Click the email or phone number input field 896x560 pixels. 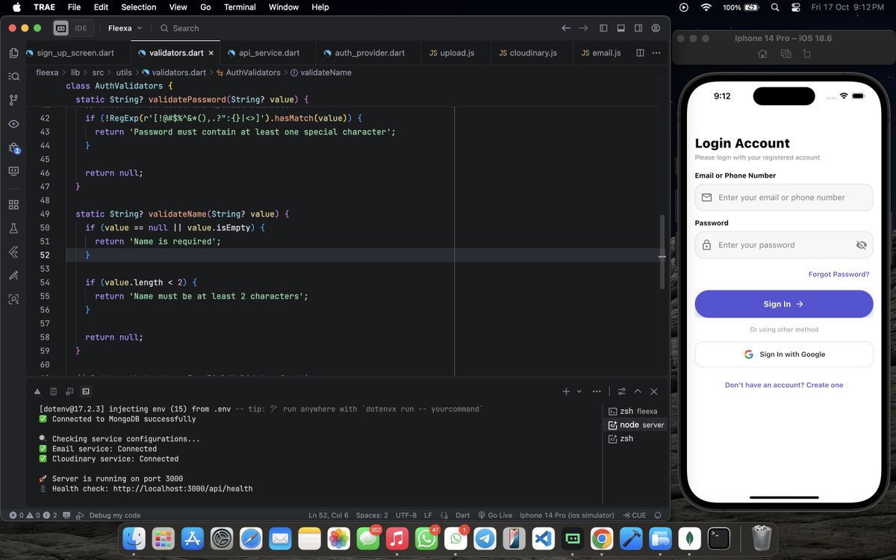click(783, 197)
